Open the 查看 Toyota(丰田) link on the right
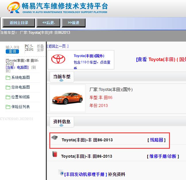186x180 pixels. click(x=161, y=59)
